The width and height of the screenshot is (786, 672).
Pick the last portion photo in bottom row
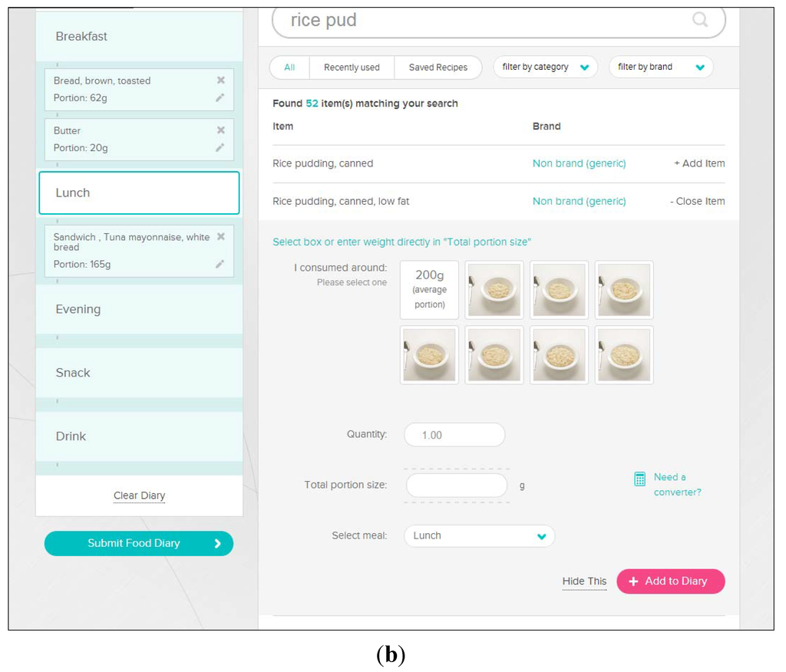624,355
